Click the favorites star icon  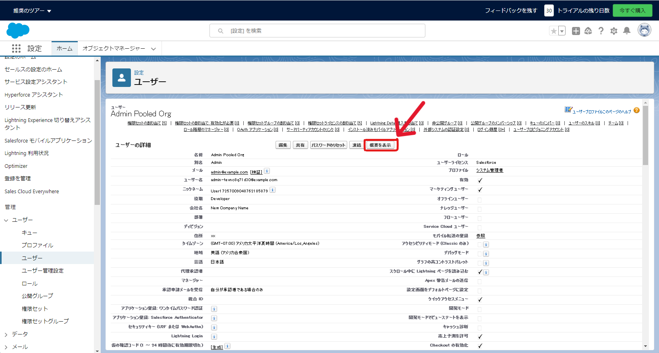pyautogui.click(x=554, y=31)
